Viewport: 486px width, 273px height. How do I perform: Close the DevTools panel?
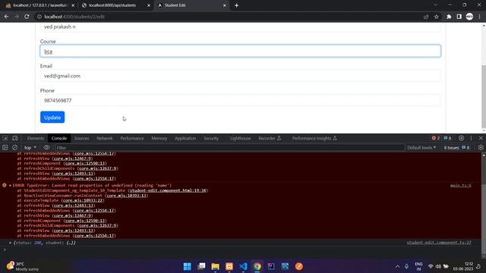[481, 138]
